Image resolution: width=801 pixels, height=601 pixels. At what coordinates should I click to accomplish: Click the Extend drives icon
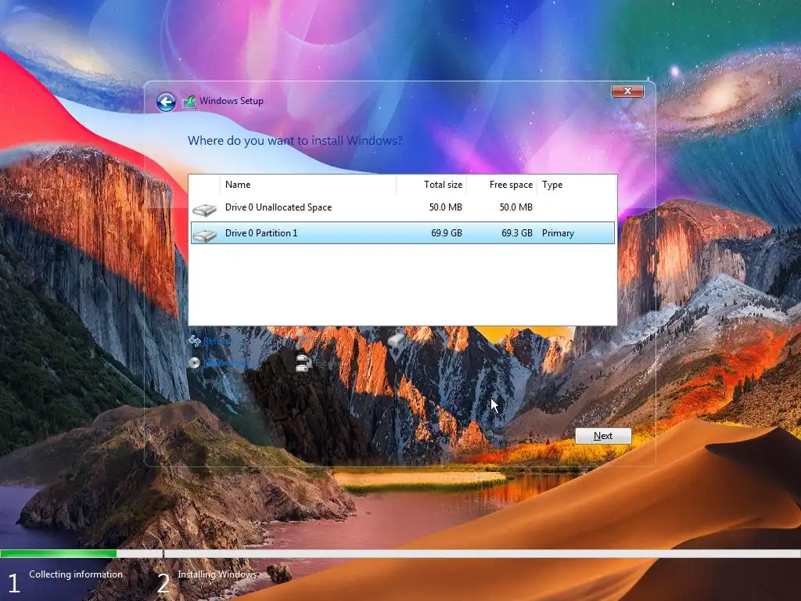click(x=304, y=362)
